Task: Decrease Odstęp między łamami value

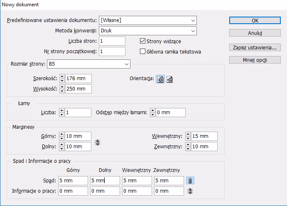Action: [152, 115]
